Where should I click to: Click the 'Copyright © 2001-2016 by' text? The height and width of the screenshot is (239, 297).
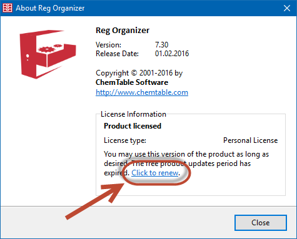[x=139, y=73]
